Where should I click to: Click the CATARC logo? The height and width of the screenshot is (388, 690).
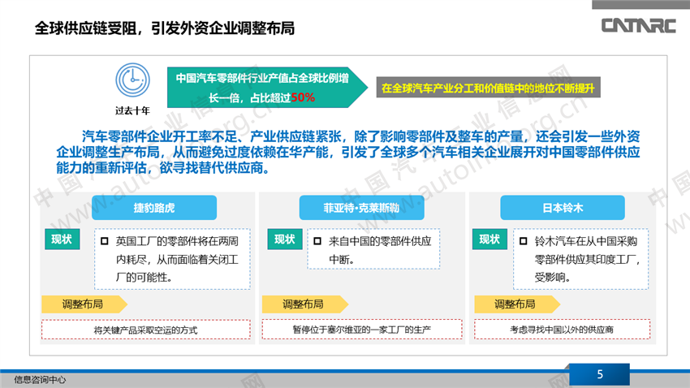(639, 25)
